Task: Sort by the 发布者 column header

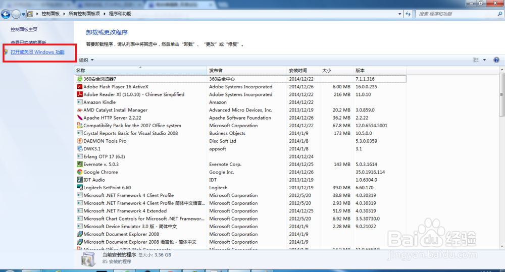Action: pyautogui.click(x=247, y=70)
